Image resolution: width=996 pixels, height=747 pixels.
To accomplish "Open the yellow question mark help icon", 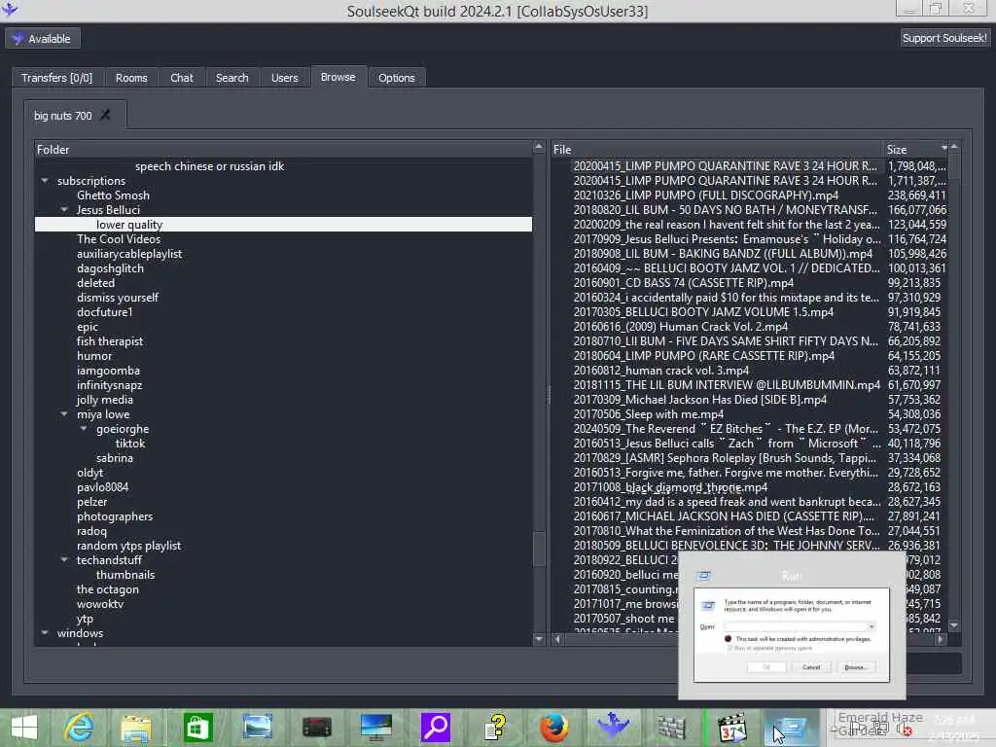I will [x=495, y=728].
